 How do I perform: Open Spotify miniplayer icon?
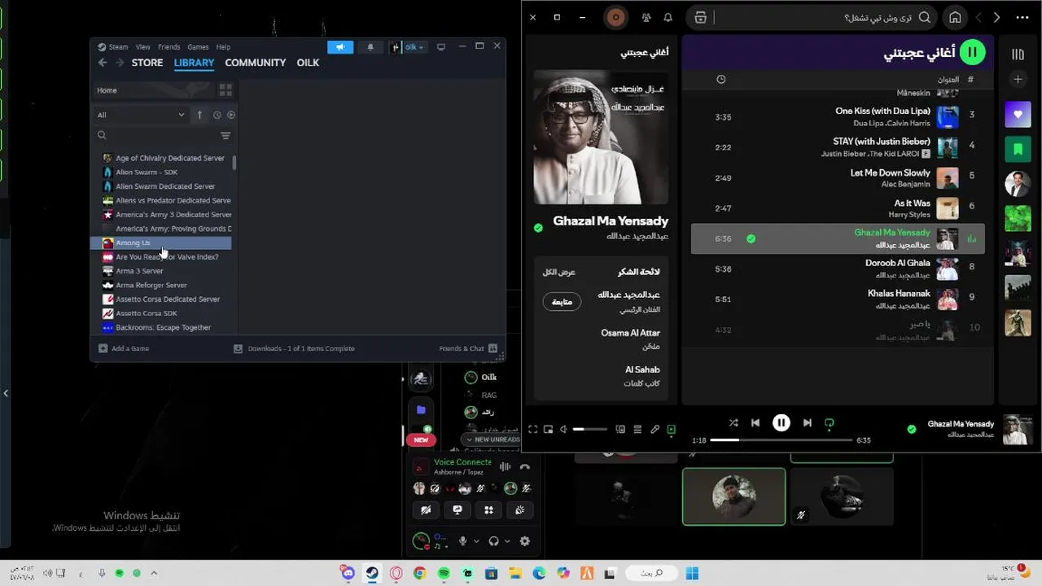tap(548, 429)
